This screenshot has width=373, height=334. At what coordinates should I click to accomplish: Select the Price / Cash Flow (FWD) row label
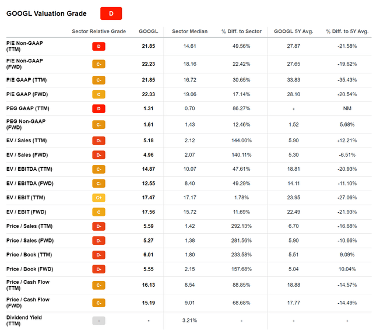[x=28, y=303]
